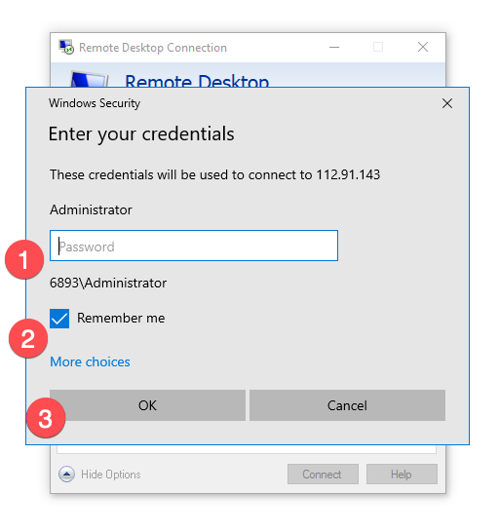Click the Cancel button
Viewport: 499px width, 532px height.
coord(347,405)
